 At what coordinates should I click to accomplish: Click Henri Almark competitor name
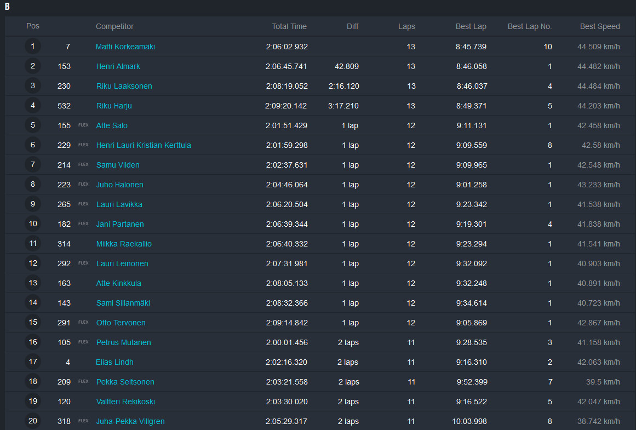click(118, 66)
